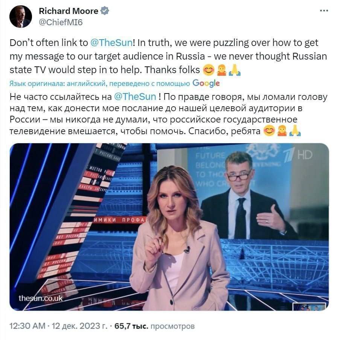Click the 12 дек. 2023 date
Viewport: 338px width, 340px height.
click(x=79, y=326)
